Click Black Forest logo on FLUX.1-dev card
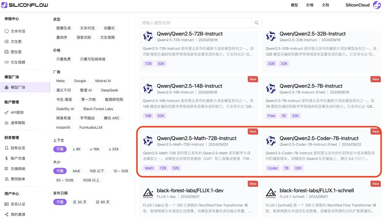The width and height of the screenshot is (383, 218). (x=148, y=193)
